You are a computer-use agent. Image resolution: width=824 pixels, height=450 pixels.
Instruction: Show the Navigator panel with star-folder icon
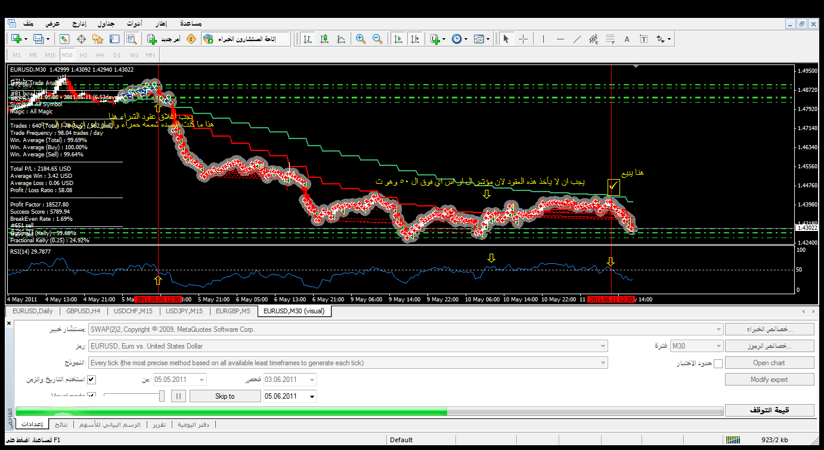coord(98,39)
